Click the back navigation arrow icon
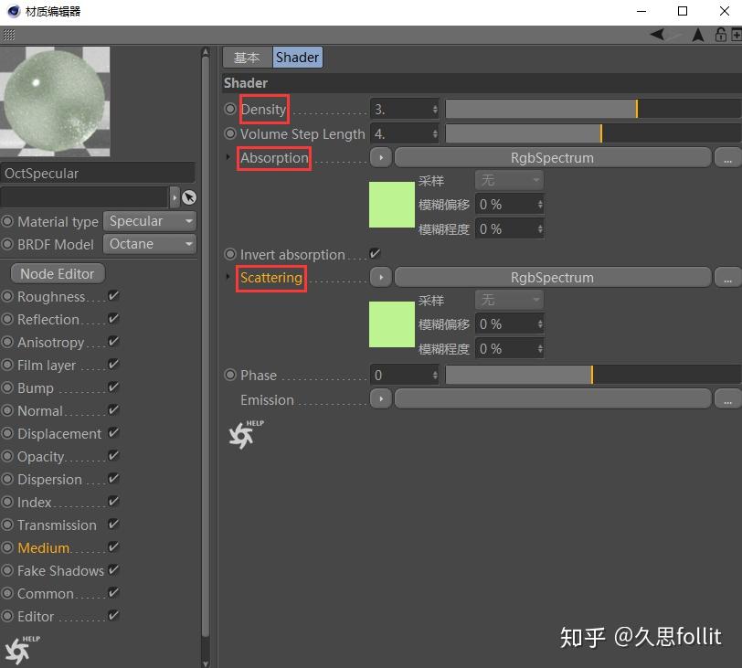 click(655, 35)
